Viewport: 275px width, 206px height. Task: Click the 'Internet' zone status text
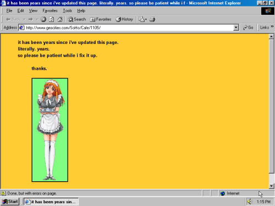click(233, 193)
